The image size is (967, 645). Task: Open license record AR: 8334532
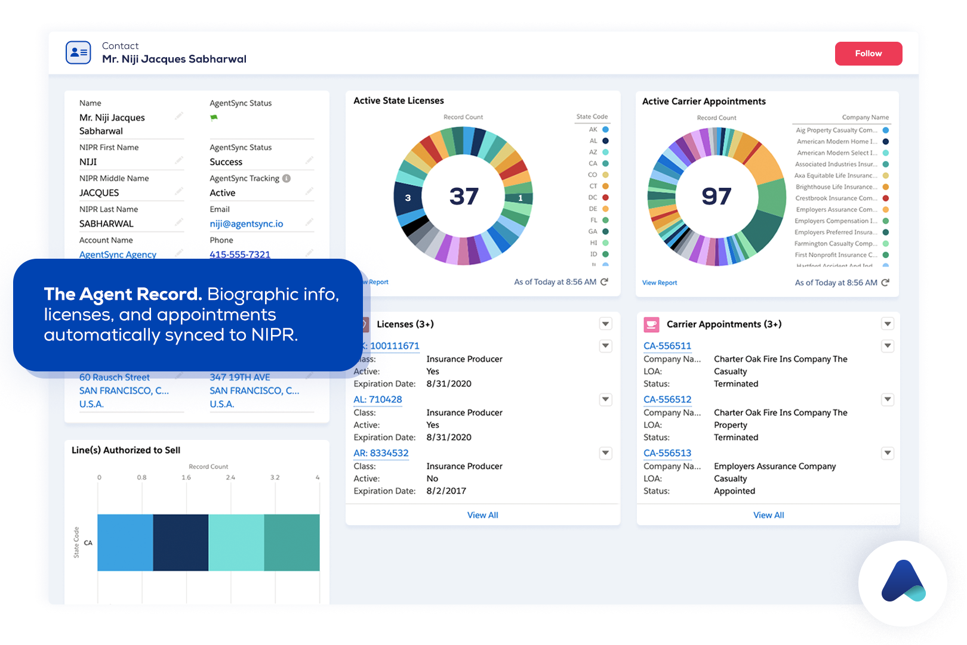click(x=381, y=453)
